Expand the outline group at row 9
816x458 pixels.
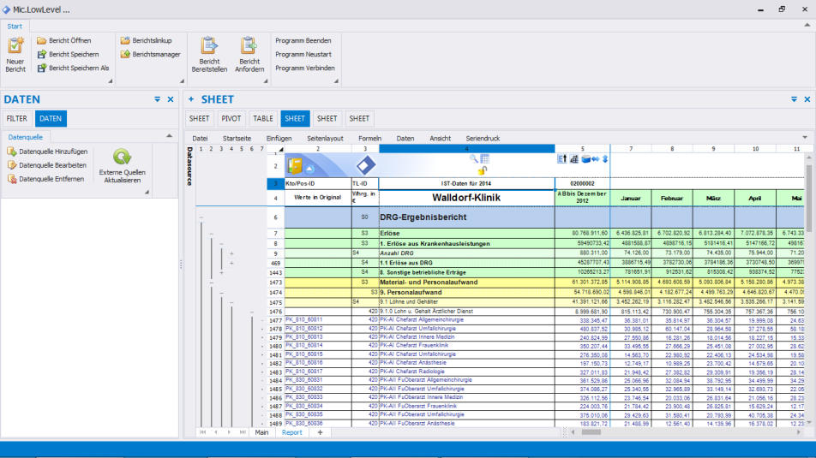(x=231, y=253)
